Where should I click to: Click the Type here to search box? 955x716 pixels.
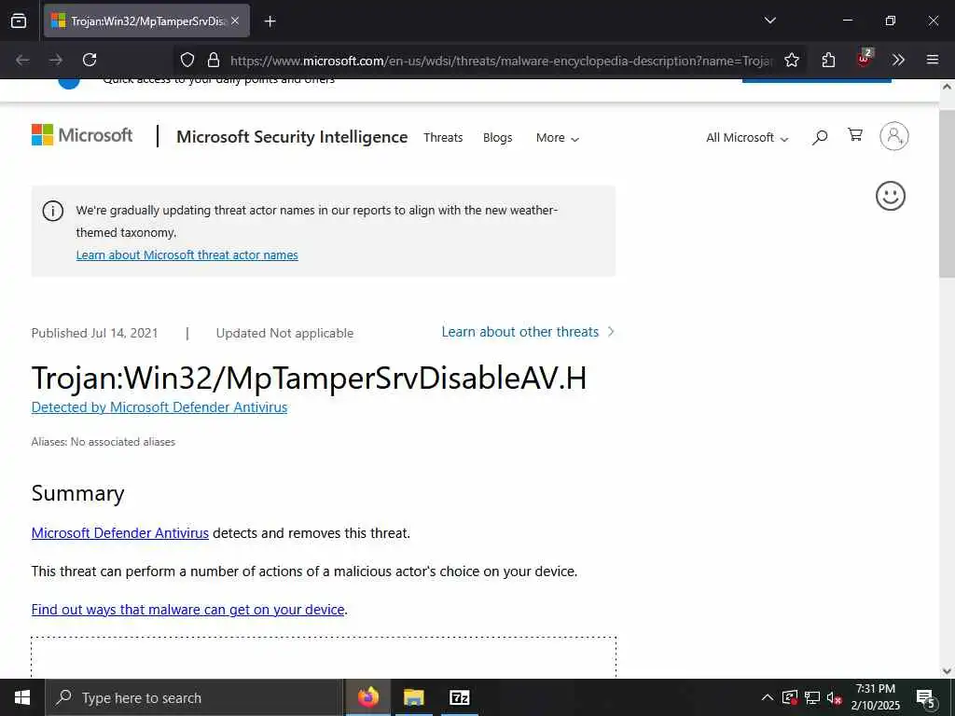click(x=194, y=697)
